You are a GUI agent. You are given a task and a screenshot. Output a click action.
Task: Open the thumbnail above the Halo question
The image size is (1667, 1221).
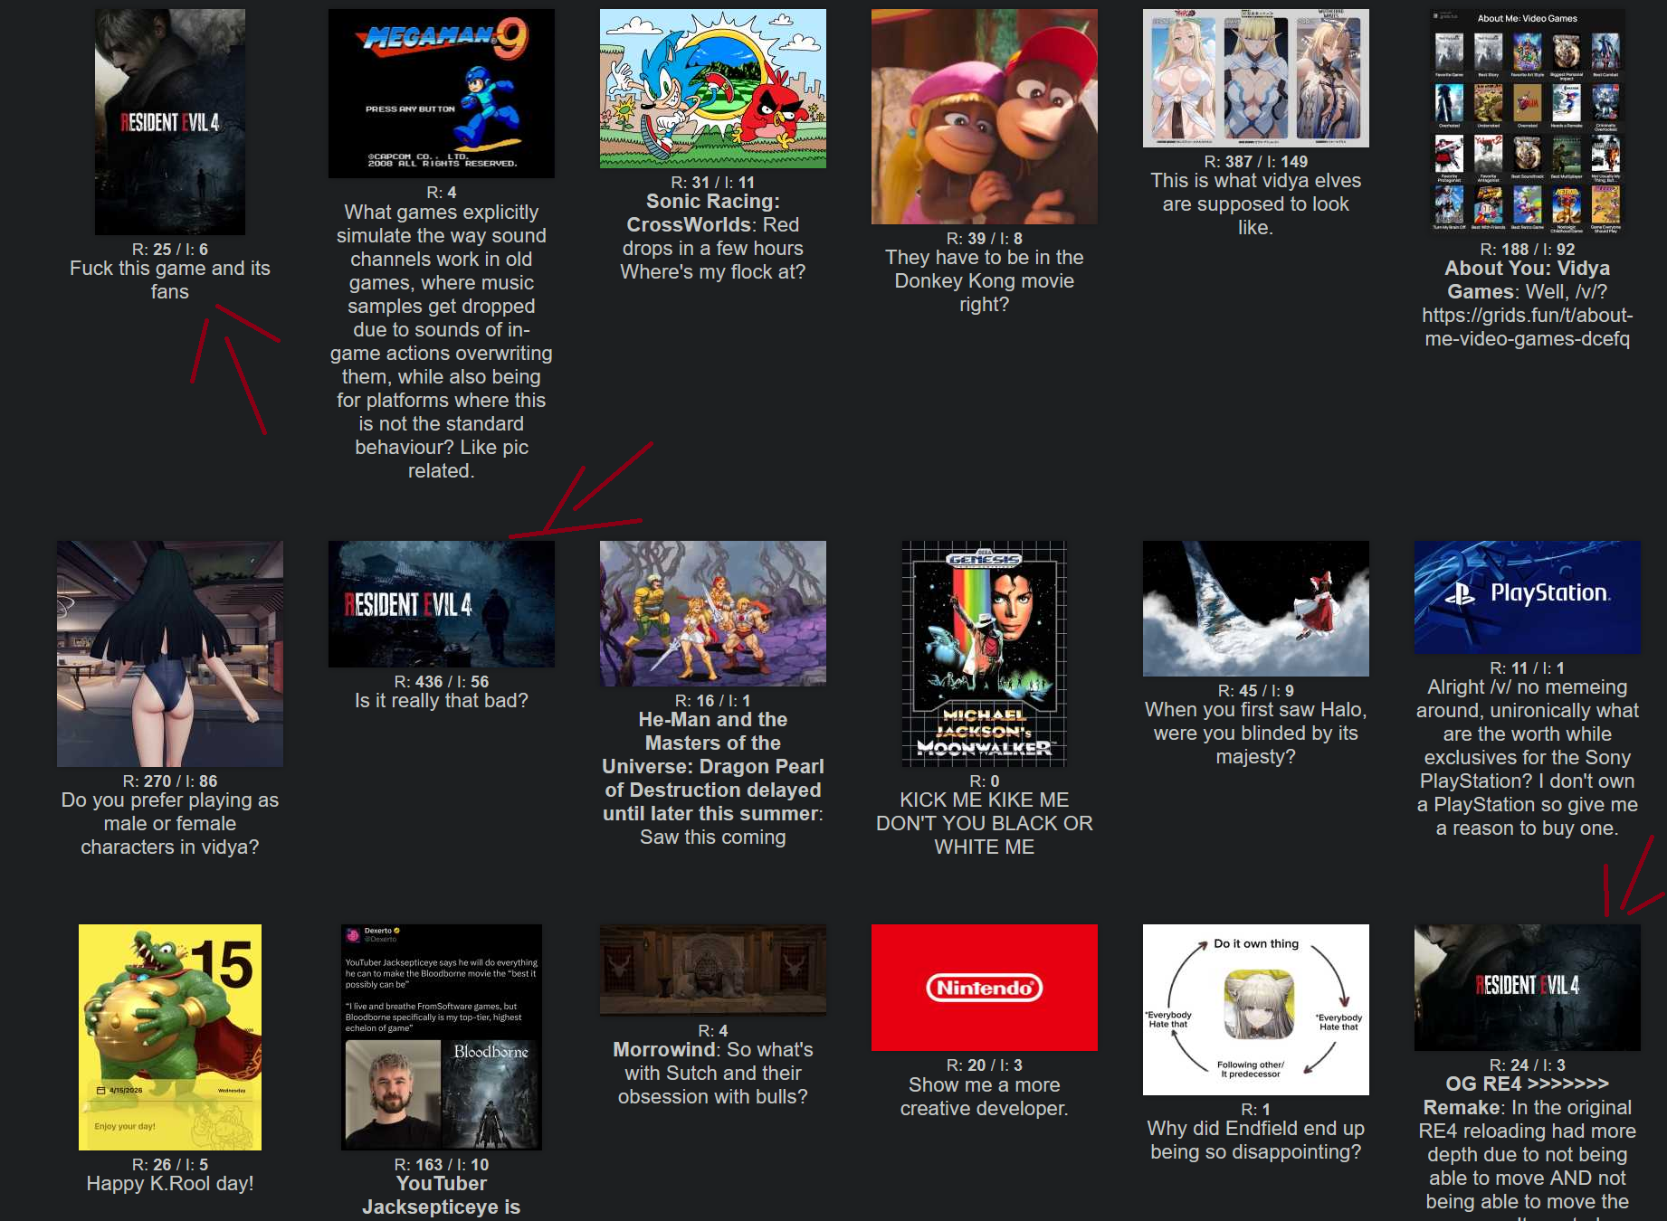point(1256,609)
